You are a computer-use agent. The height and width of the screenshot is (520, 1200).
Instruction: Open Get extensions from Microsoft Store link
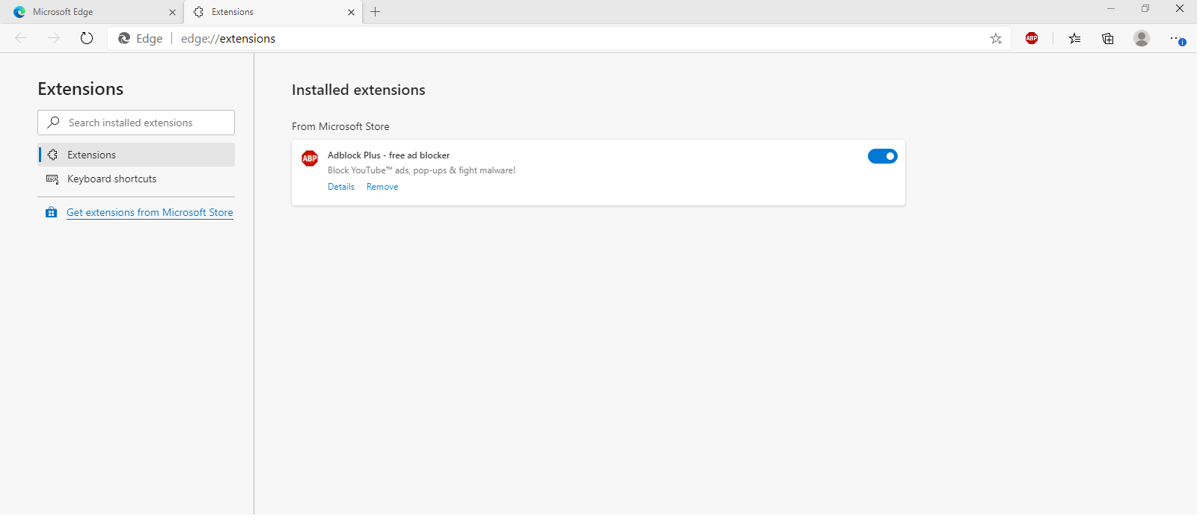click(x=150, y=212)
